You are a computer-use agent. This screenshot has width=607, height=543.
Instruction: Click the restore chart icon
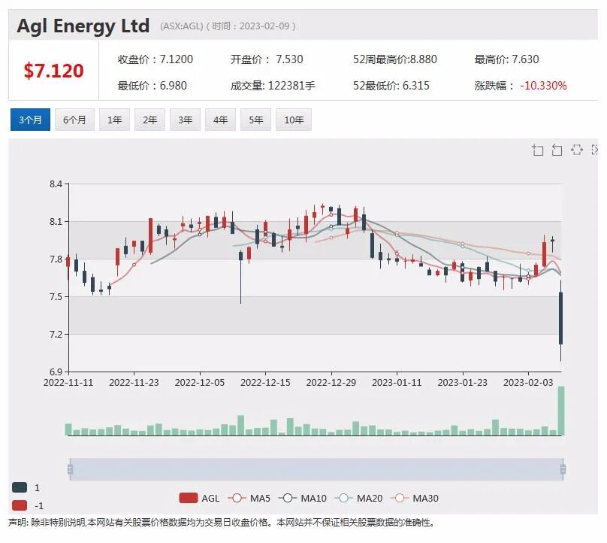[x=577, y=150]
